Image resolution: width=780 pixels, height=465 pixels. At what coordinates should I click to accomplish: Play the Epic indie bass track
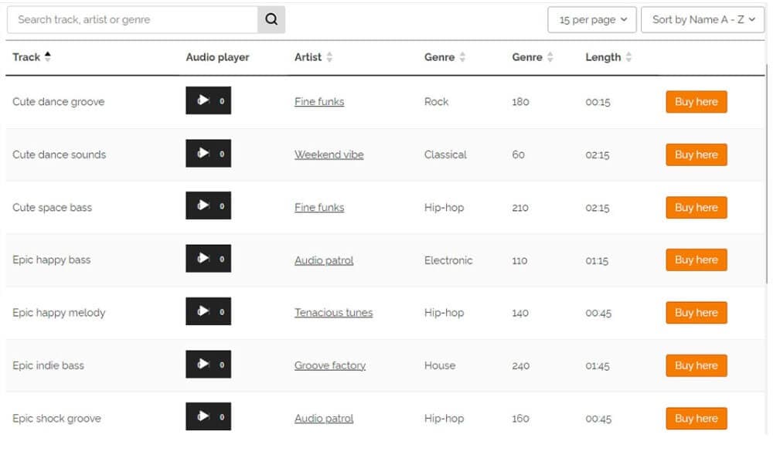coord(203,365)
